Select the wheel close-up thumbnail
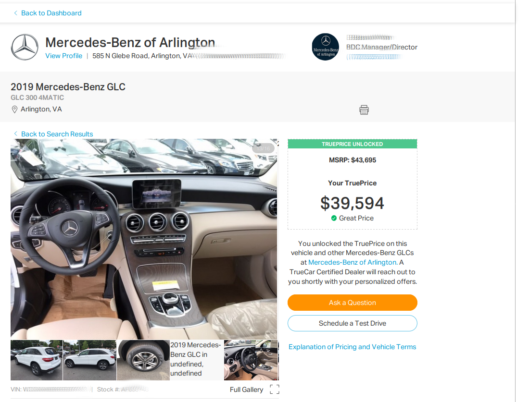The image size is (529, 402). pyautogui.click(x=143, y=360)
